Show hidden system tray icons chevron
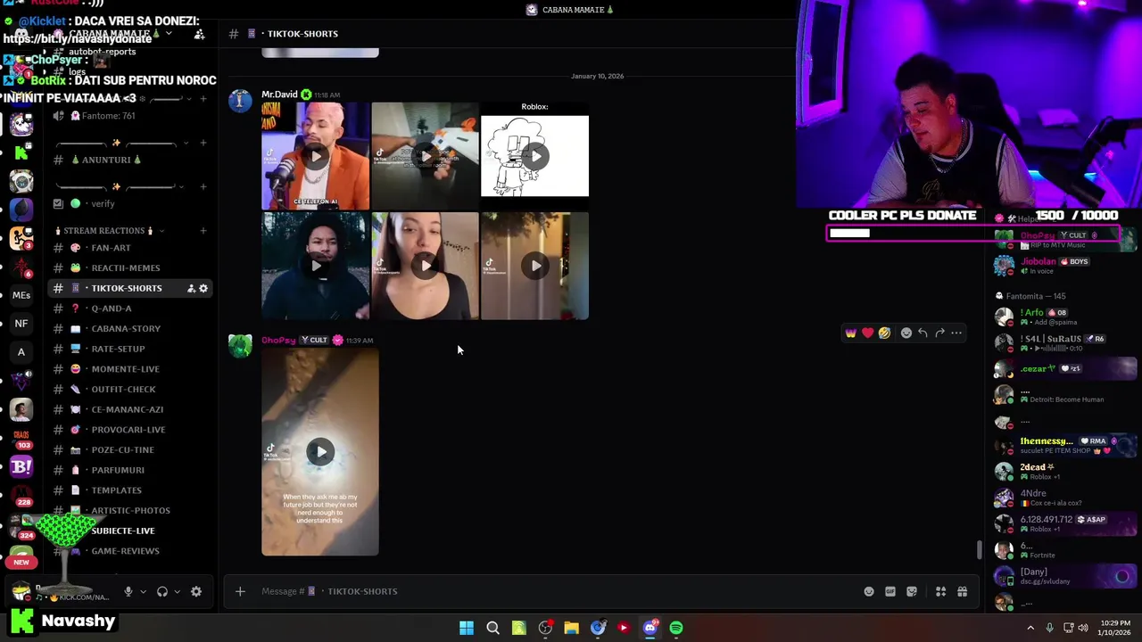1142x642 pixels. [x=1030, y=628]
